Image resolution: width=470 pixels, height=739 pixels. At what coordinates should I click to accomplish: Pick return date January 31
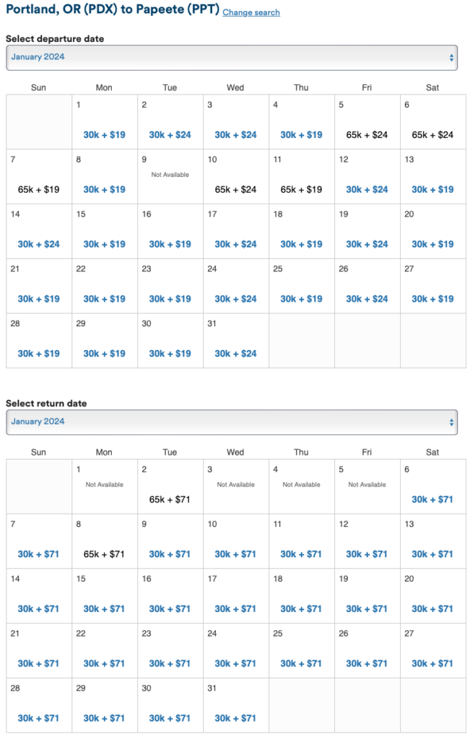235,718
